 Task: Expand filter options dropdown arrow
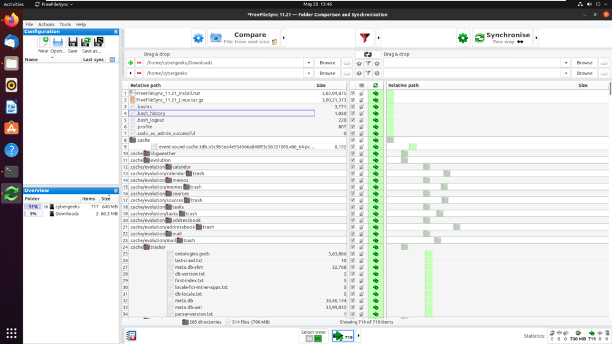tap(378, 38)
